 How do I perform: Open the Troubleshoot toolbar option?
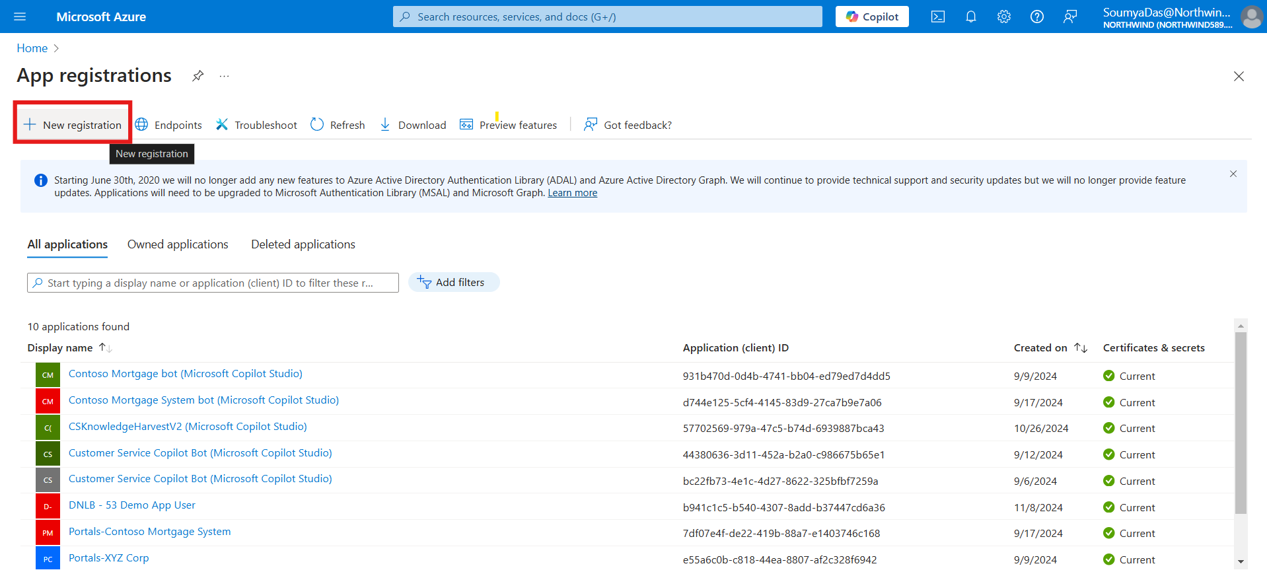pyautogui.click(x=256, y=125)
